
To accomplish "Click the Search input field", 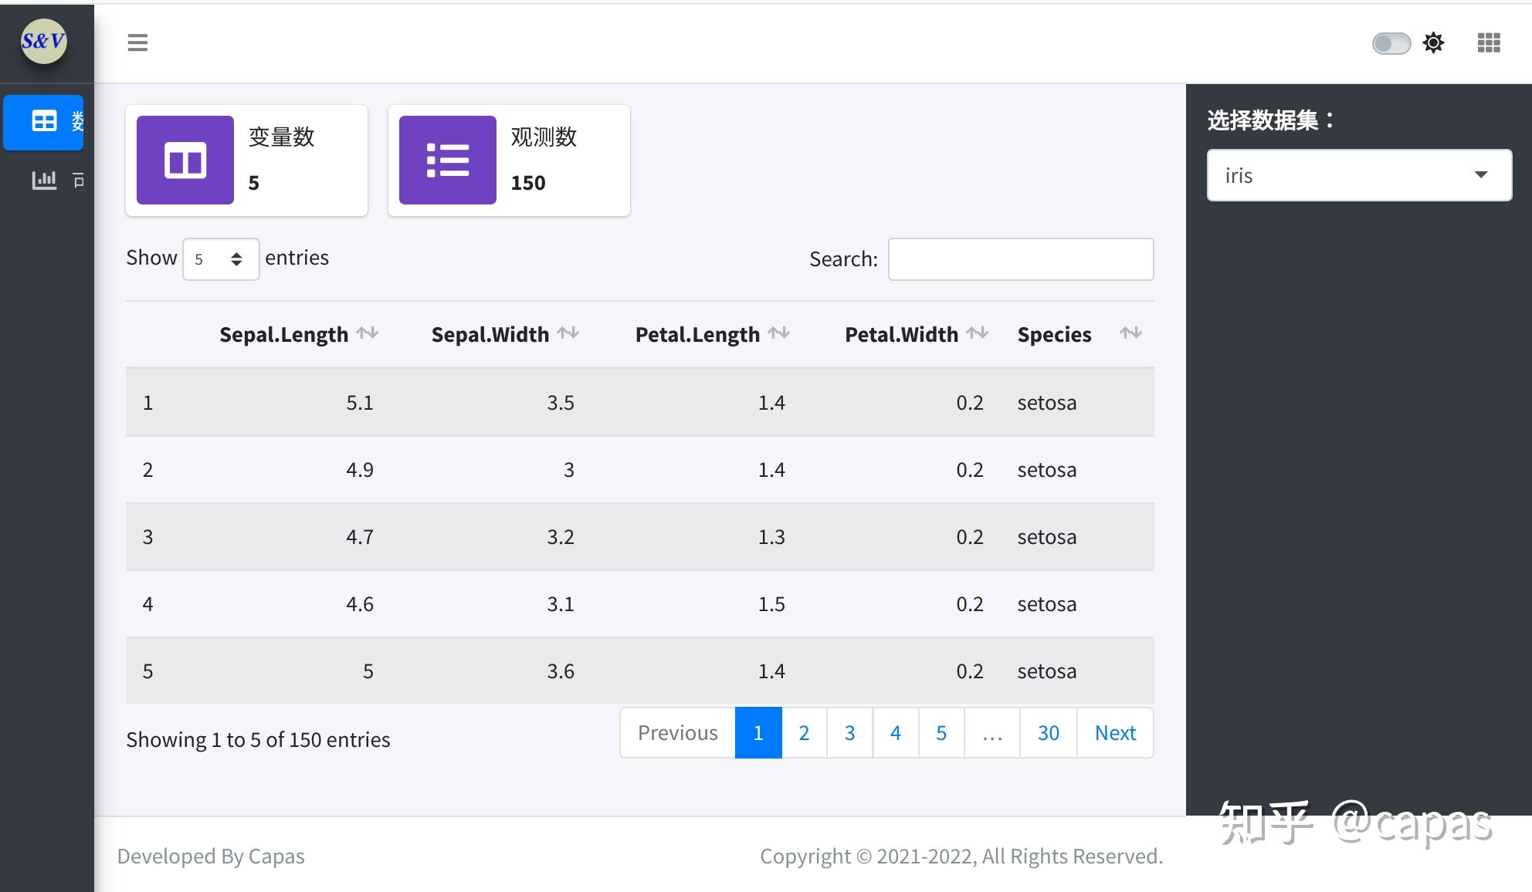I will tap(1020, 259).
